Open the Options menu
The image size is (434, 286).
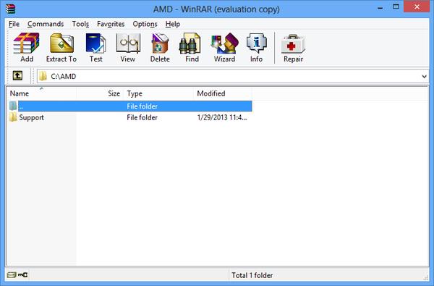(145, 24)
